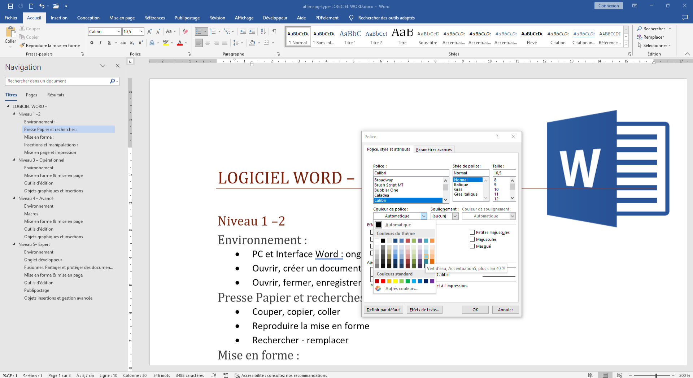Click the Connexion button
Viewport: 693px width, 378px height.
(609, 6)
